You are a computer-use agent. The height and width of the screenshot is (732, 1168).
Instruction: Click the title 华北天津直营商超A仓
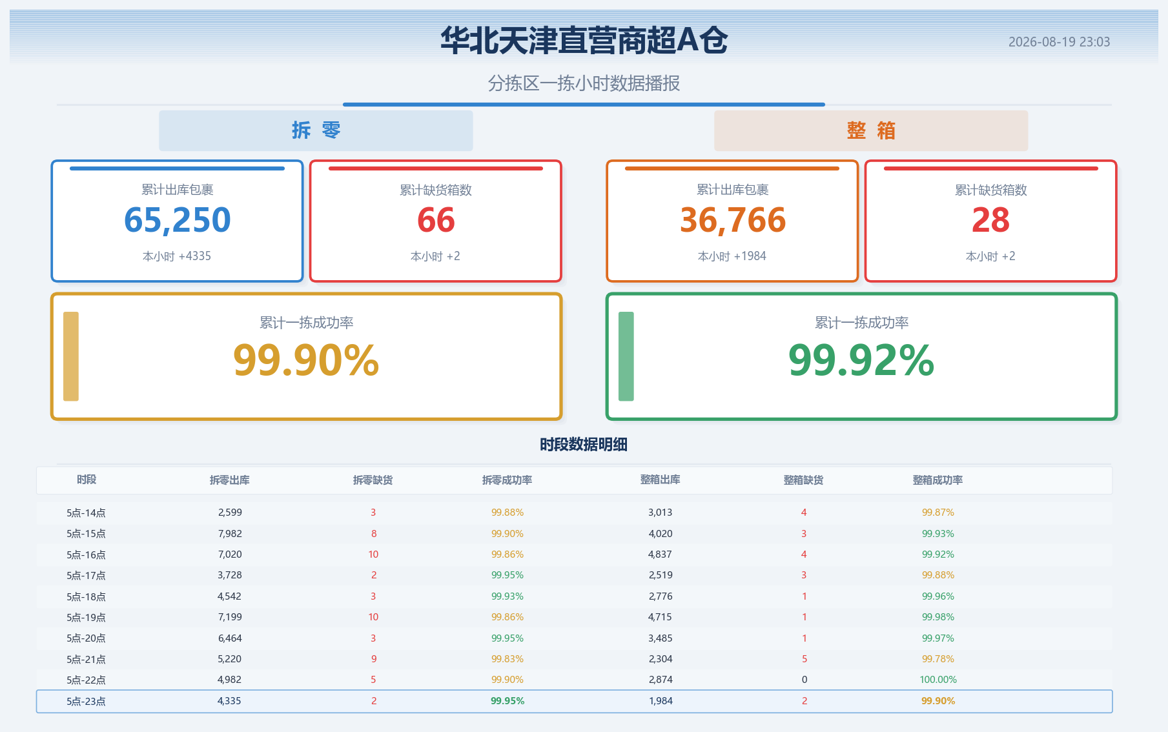pyautogui.click(x=584, y=40)
